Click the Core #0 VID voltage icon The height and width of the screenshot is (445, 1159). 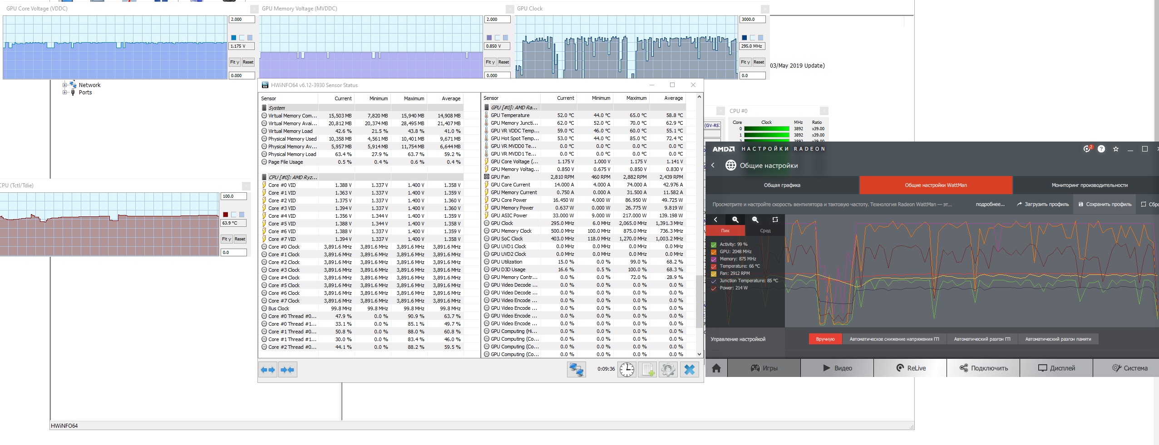tap(264, 185)
